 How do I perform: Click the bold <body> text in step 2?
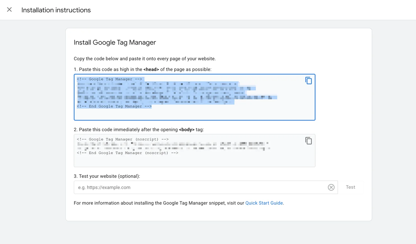(x=187, y=130)
